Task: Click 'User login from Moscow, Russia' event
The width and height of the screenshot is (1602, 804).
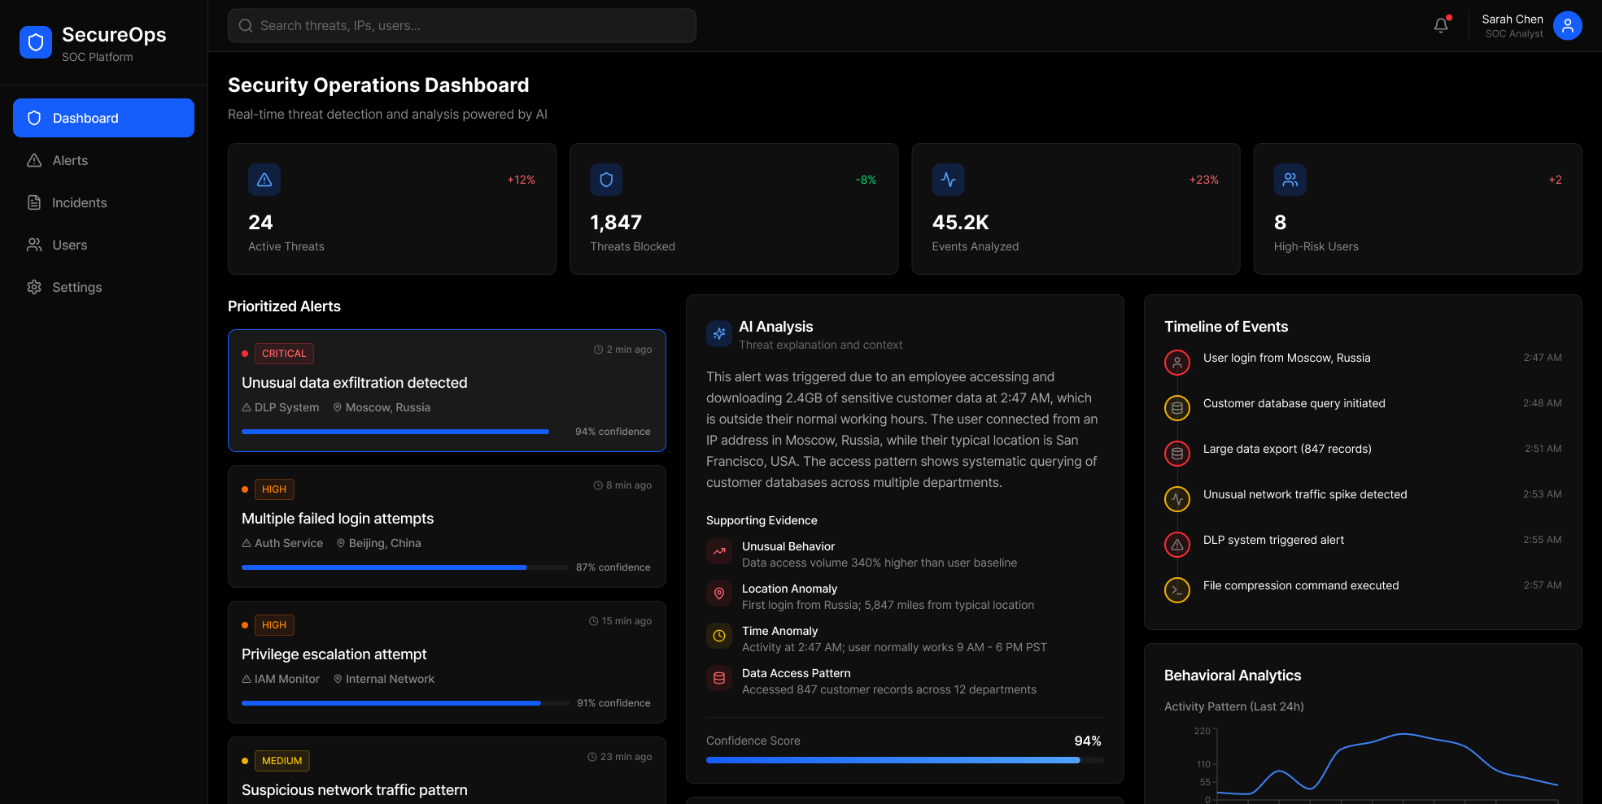Action: tap(1286, 358)
